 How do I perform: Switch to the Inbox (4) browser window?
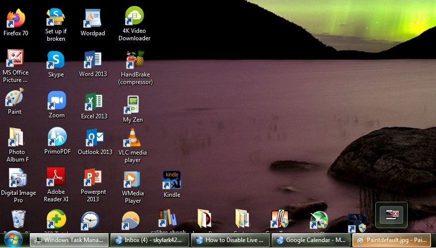point(150,240)
